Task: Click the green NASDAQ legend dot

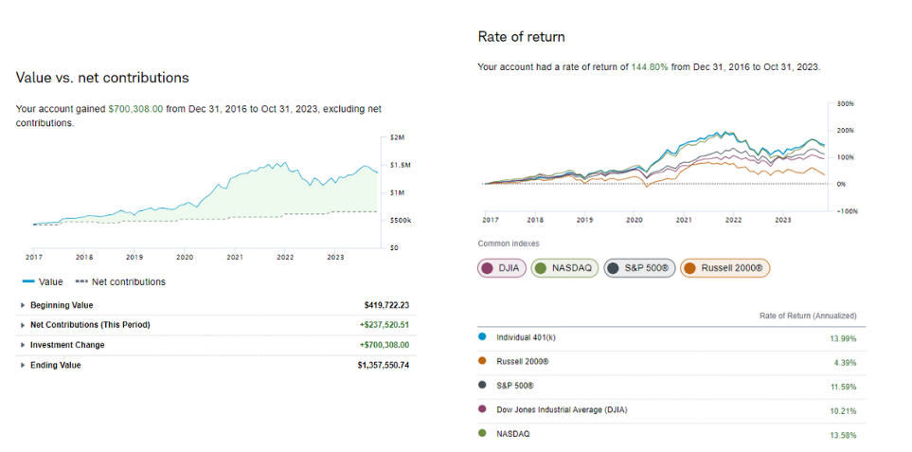Action: point(483,434)
